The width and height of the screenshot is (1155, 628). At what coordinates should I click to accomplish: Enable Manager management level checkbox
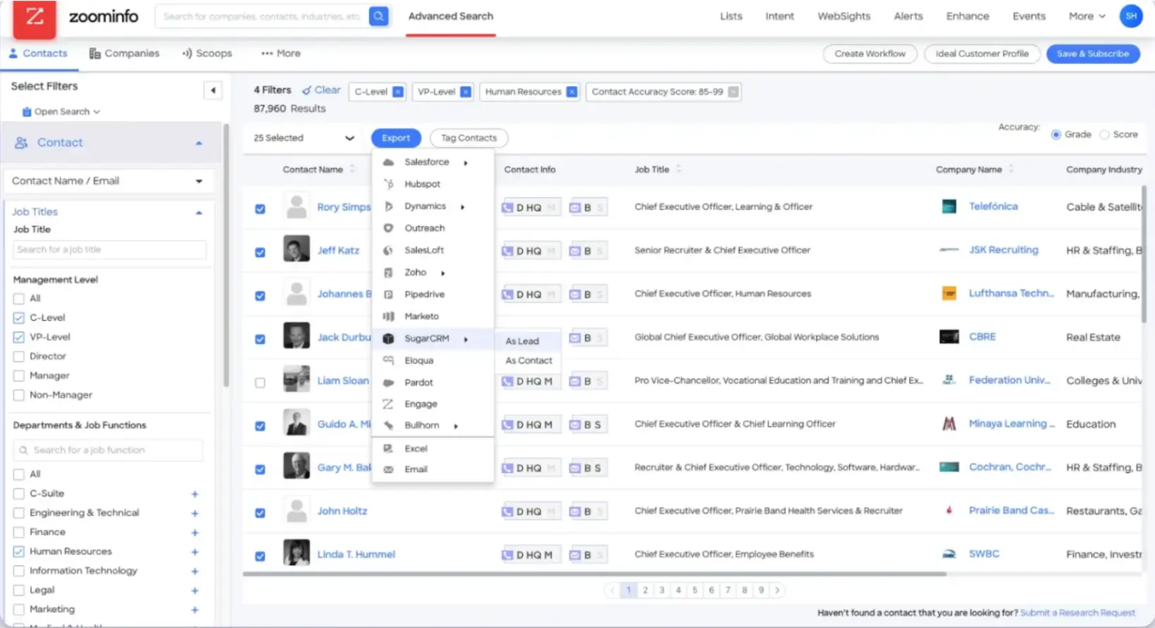coord(19,376)
